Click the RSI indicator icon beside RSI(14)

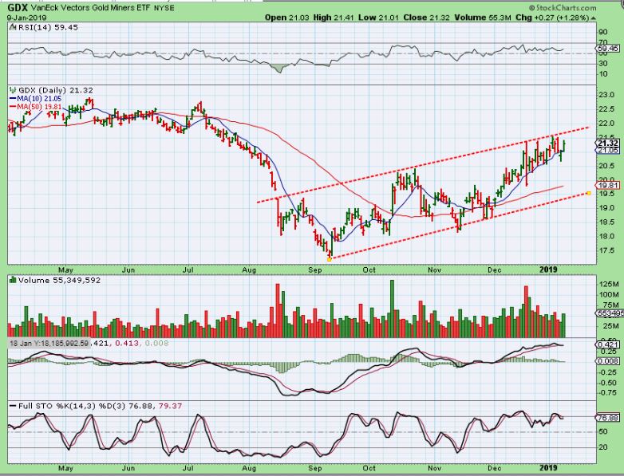point(12,27)
